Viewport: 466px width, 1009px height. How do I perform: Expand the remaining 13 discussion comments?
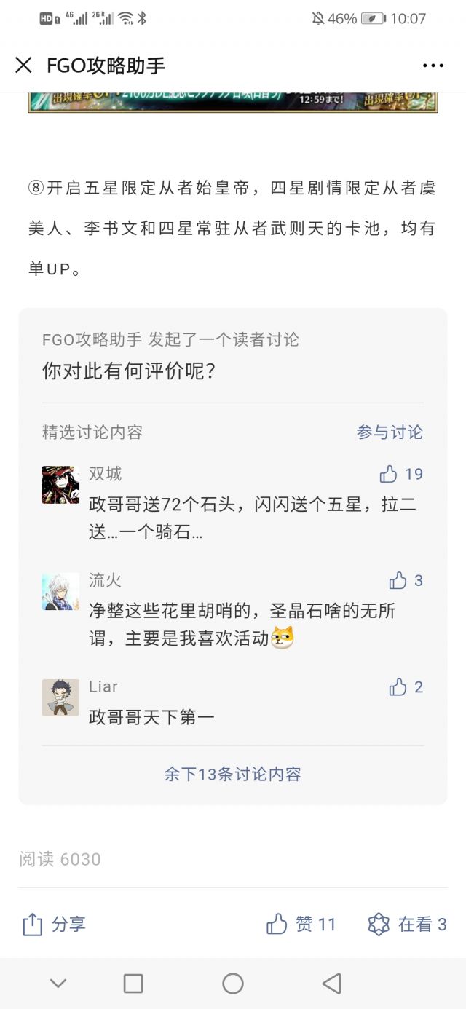pyautogui.click(x=232, y=774)
